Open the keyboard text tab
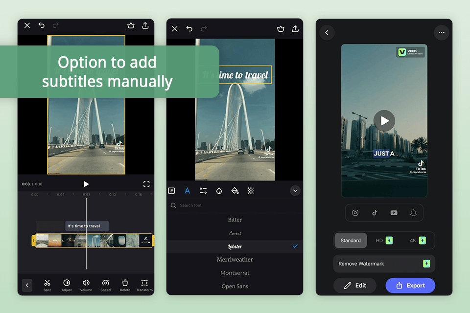Image resolution: width=470 pixels, height=313 pixels. pos(171,191)
